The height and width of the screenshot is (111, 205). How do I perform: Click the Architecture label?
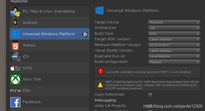(105, 28)
